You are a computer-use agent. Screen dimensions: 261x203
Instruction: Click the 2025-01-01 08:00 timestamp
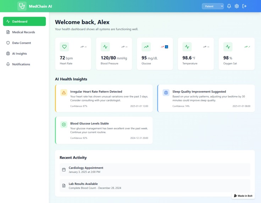[241, 106]
